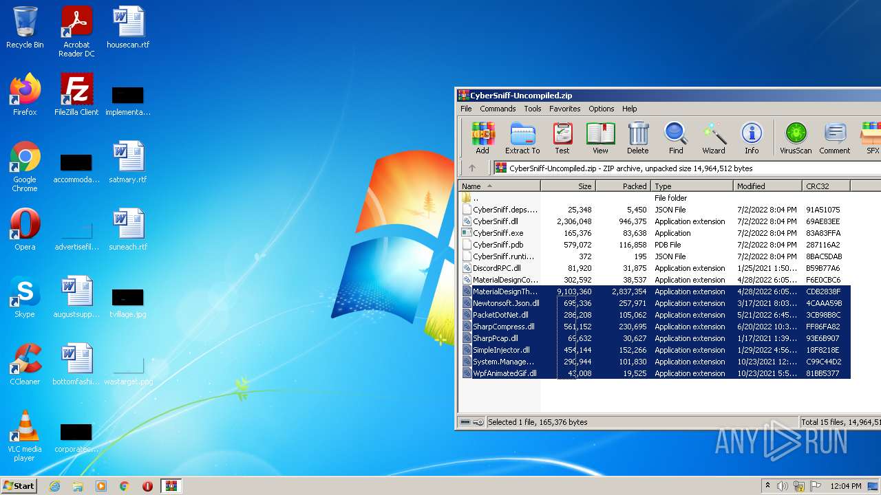Select CyberSniff.exe application file
The width and height of the screenshot is (881, 495).
point(655,233)
